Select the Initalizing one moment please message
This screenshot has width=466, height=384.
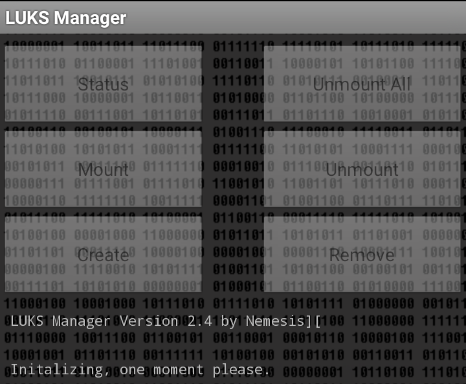(140, 370)
